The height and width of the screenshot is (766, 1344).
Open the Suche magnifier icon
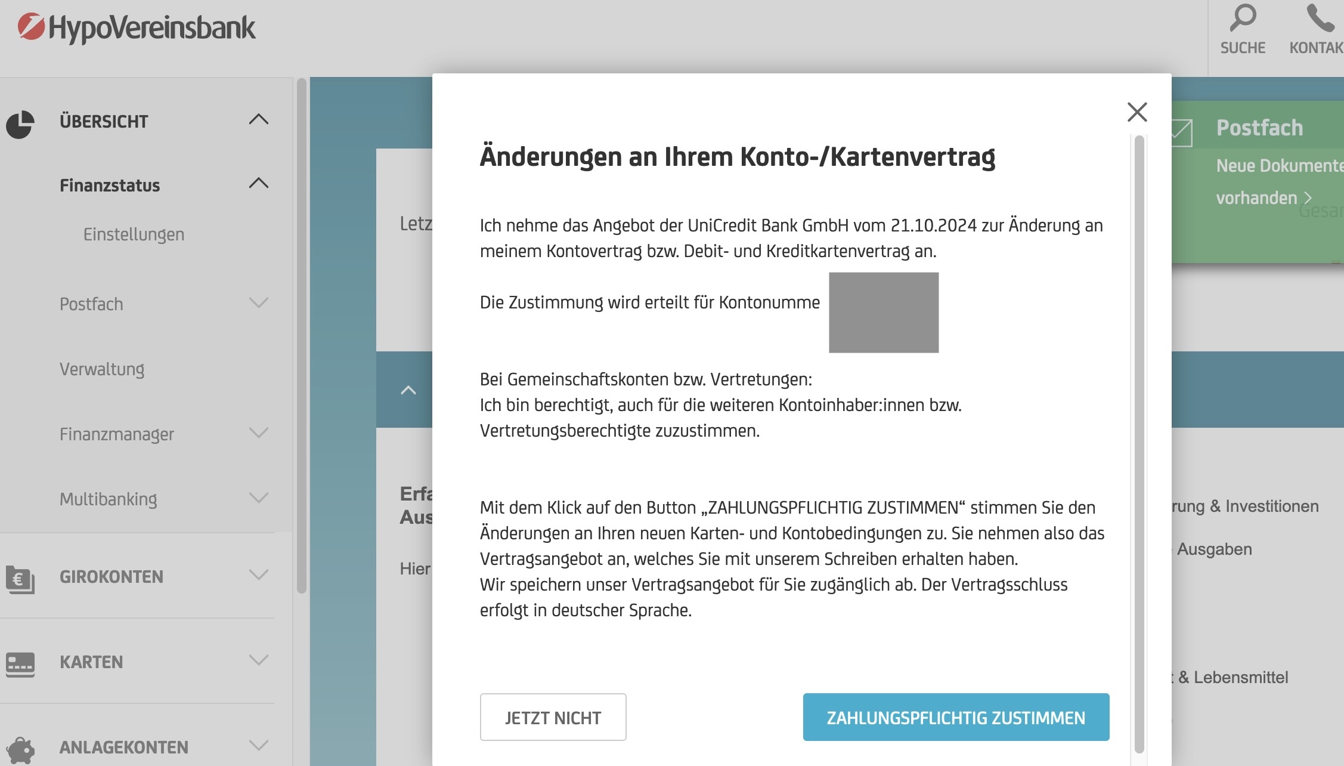tap(1243, 18)
